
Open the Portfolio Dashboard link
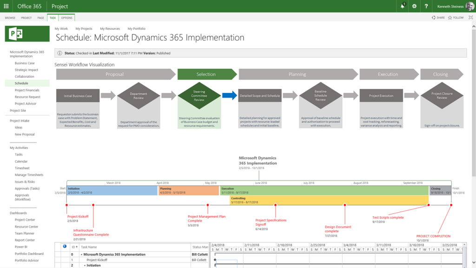[x=29, y=254]
